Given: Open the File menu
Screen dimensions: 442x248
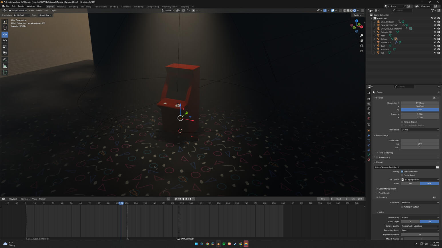Looking at the screenshot, I should [8, 6].
